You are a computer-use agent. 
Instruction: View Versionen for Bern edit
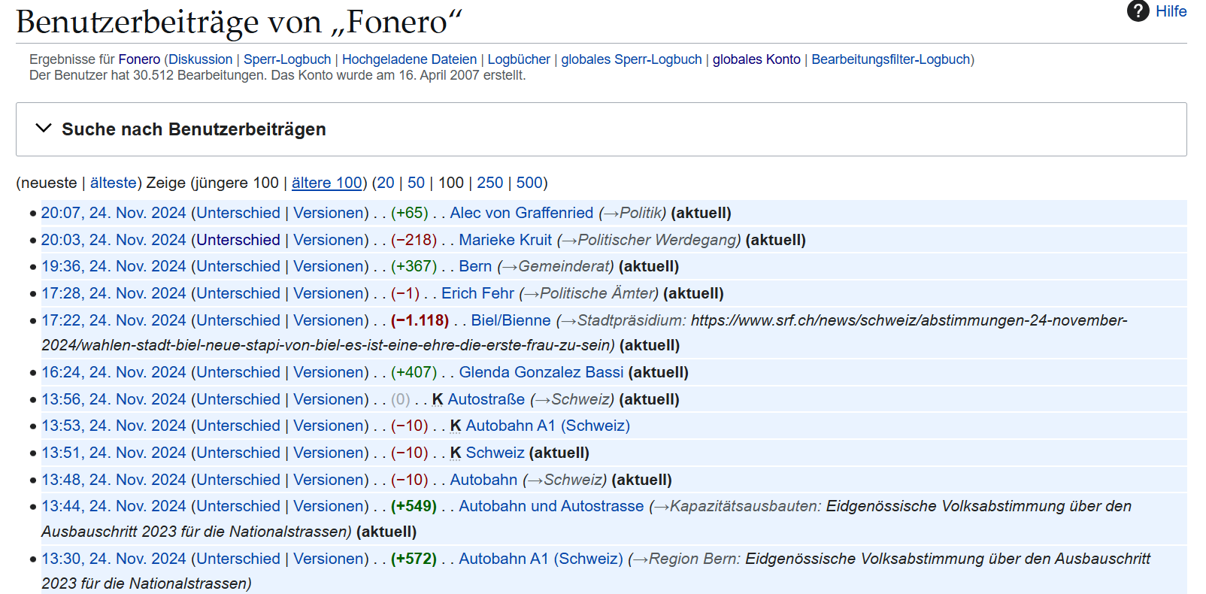tap(329, 266)
